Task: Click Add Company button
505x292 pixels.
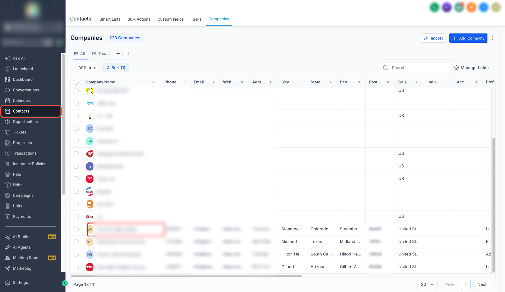Action: [x=468, y=38]
